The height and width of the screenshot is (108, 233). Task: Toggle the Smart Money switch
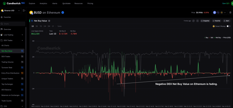click(228, 26)
